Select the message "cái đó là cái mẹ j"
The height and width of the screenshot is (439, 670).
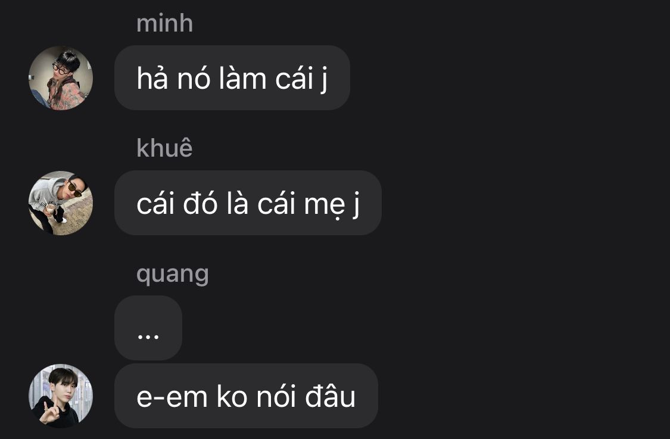click(x=248, y=203)
